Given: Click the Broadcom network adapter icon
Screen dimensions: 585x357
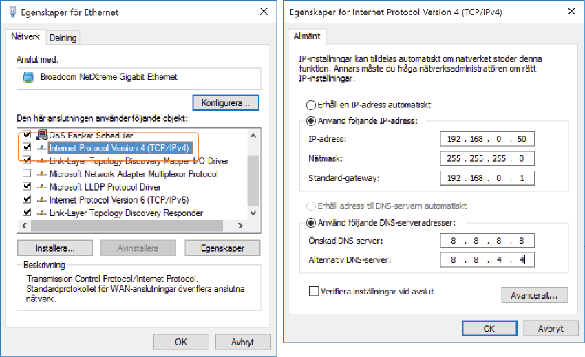Looking at the screenshot, I should pos(28,78).
